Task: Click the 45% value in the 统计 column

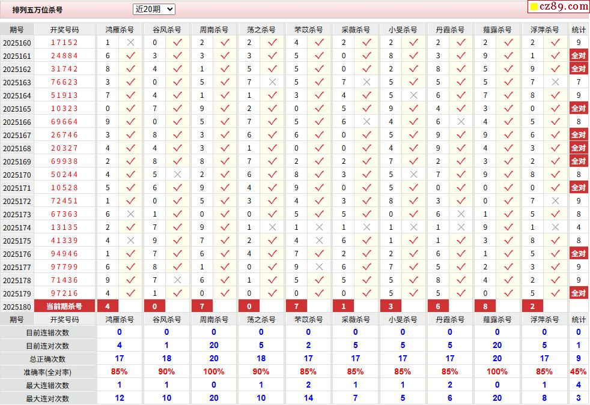Action: (x=579, y=371)
